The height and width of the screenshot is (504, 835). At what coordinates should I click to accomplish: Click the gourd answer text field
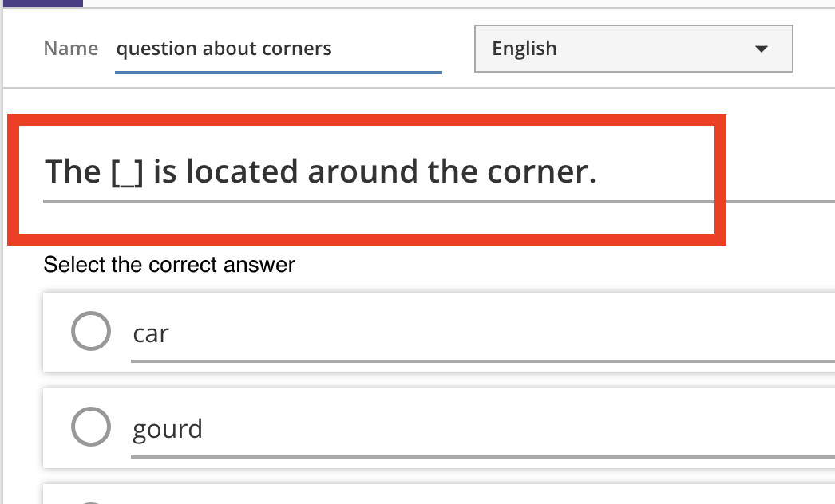[x=479, y=429]
